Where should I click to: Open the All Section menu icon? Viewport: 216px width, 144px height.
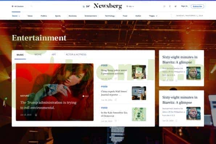click(x=13, y=6)
